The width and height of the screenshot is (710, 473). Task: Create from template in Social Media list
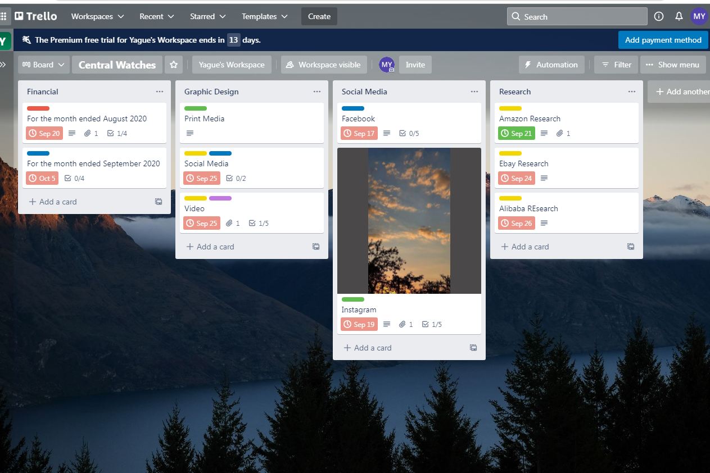point(473,348)
